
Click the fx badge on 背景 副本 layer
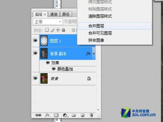point(88,54)
